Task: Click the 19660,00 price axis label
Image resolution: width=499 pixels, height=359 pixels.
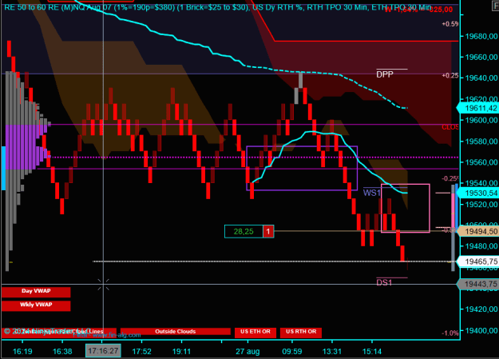Action: [x=481, y=58]
